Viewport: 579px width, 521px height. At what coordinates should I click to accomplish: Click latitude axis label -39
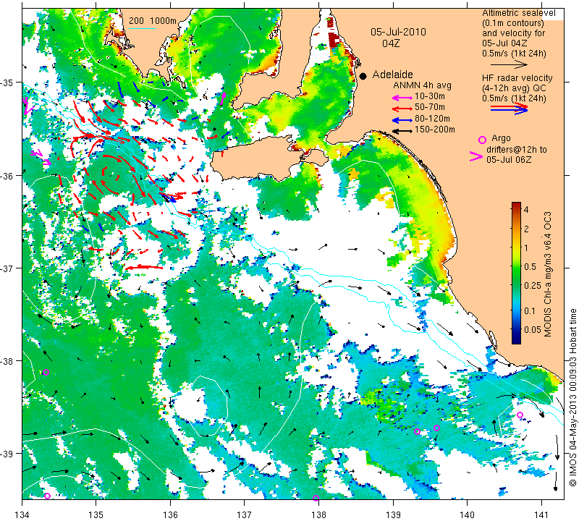[8, 454]
